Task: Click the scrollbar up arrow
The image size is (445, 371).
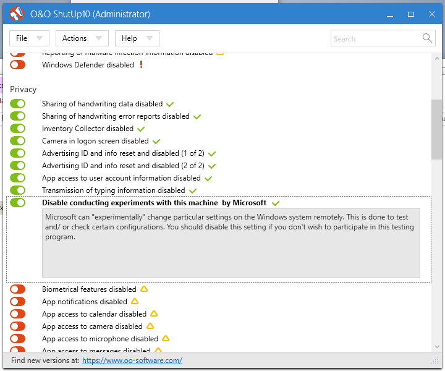Action: [437, 59]
